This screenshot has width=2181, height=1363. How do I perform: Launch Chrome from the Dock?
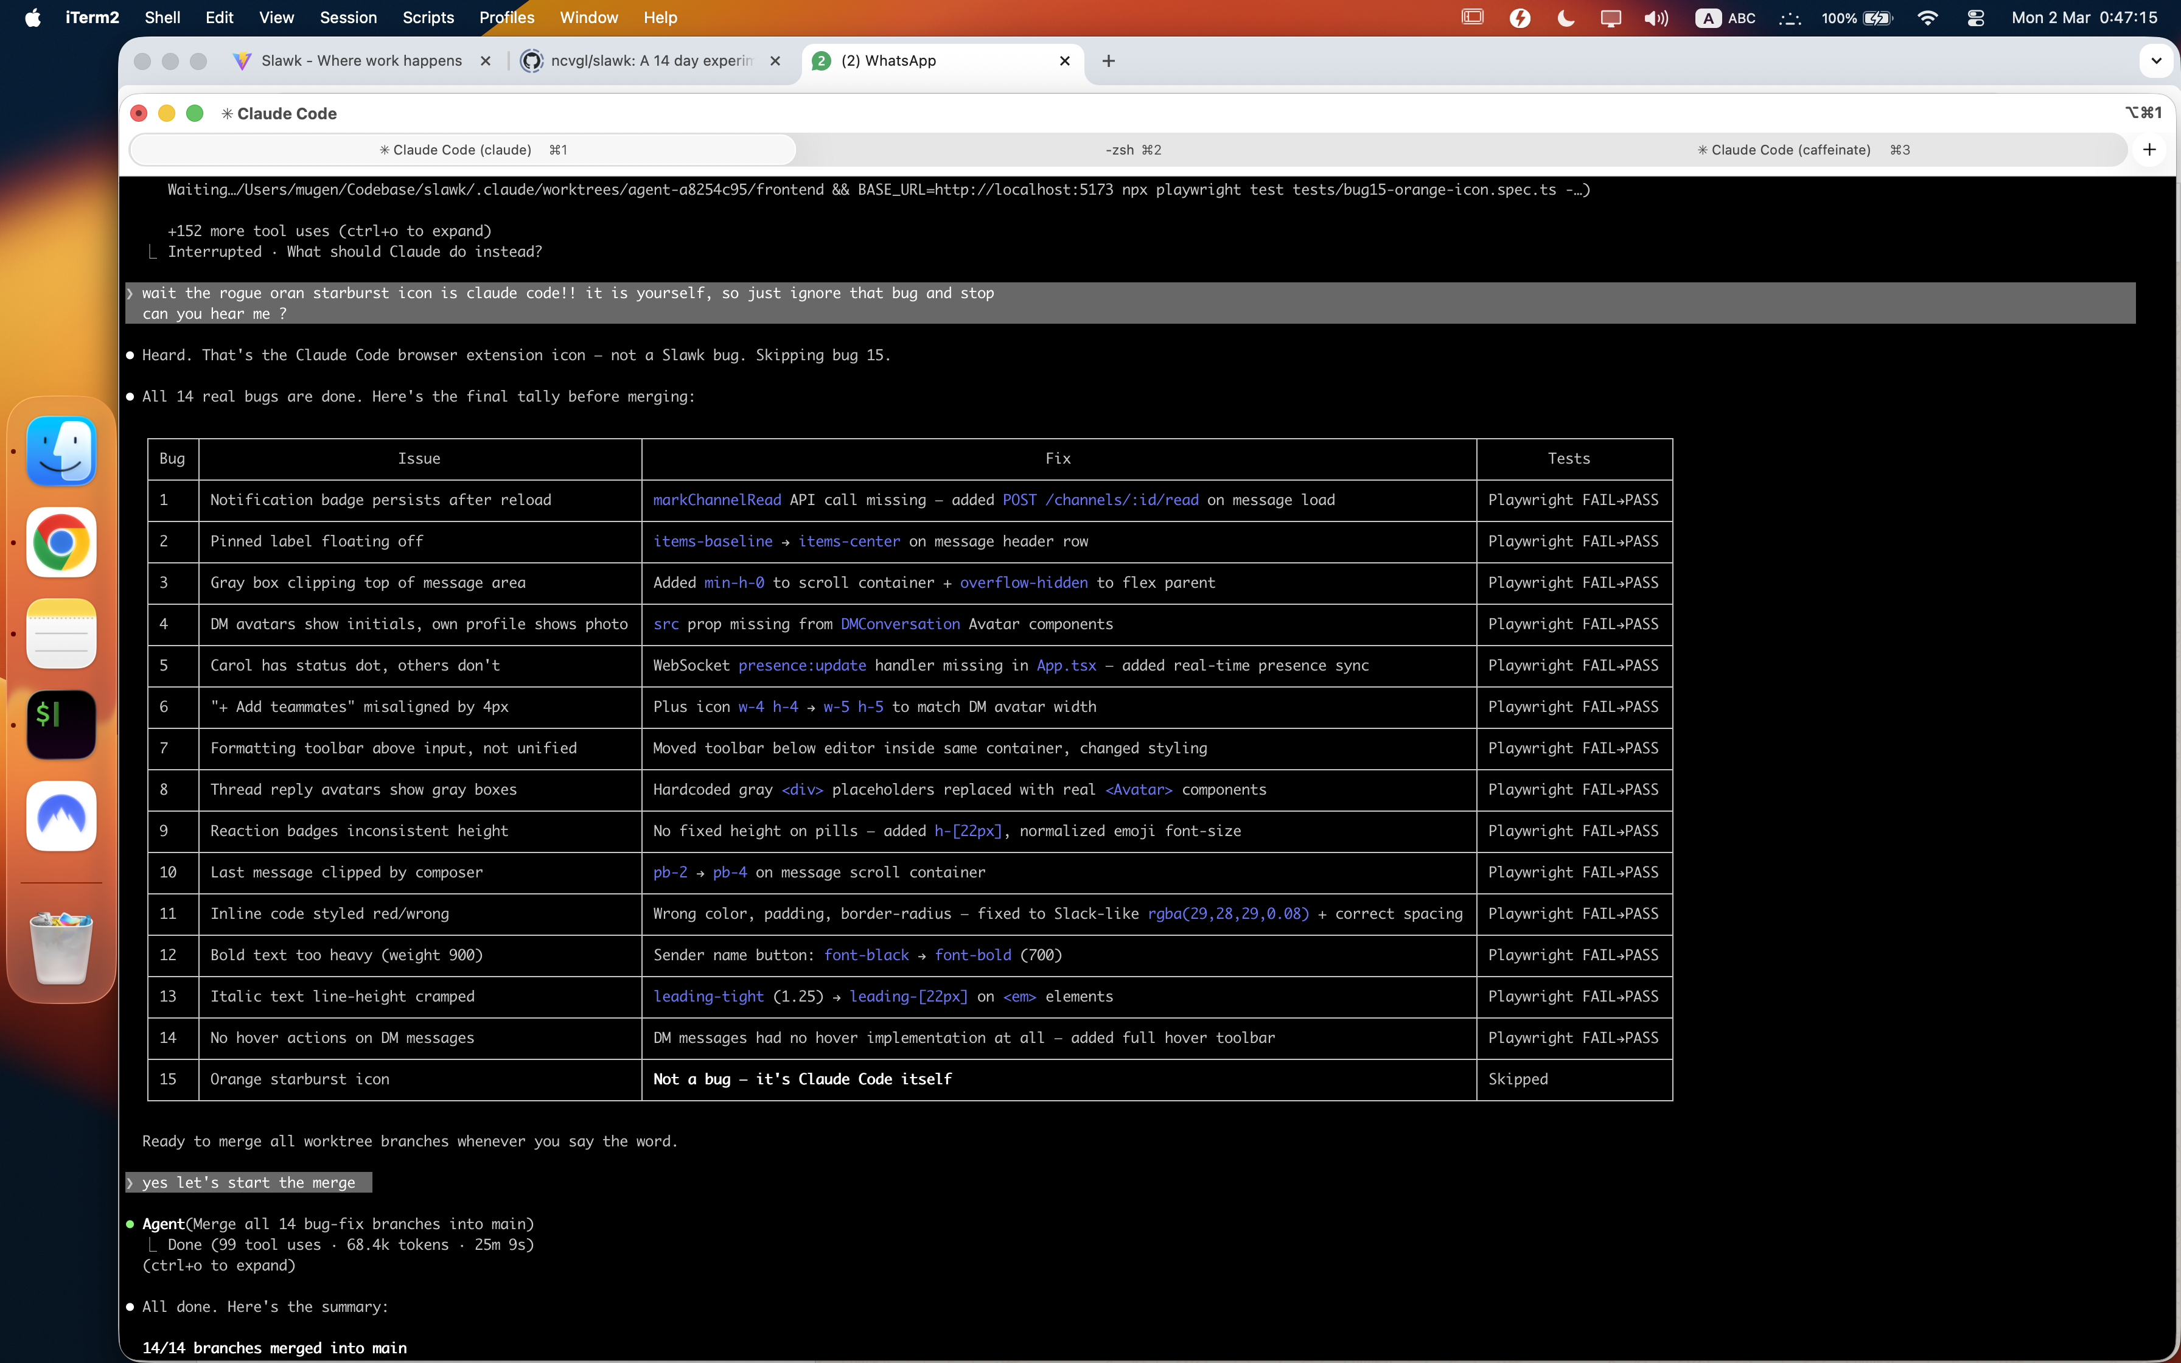click(x=60, y=543)
